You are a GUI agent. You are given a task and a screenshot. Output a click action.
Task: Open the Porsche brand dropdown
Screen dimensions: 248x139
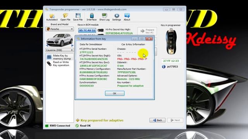pyautogui.click(x=60, y=29)
